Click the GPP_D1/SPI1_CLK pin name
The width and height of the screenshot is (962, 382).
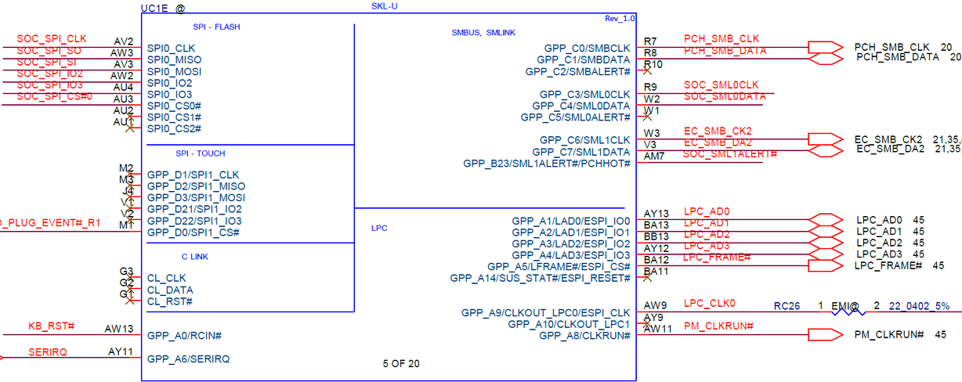193,175
